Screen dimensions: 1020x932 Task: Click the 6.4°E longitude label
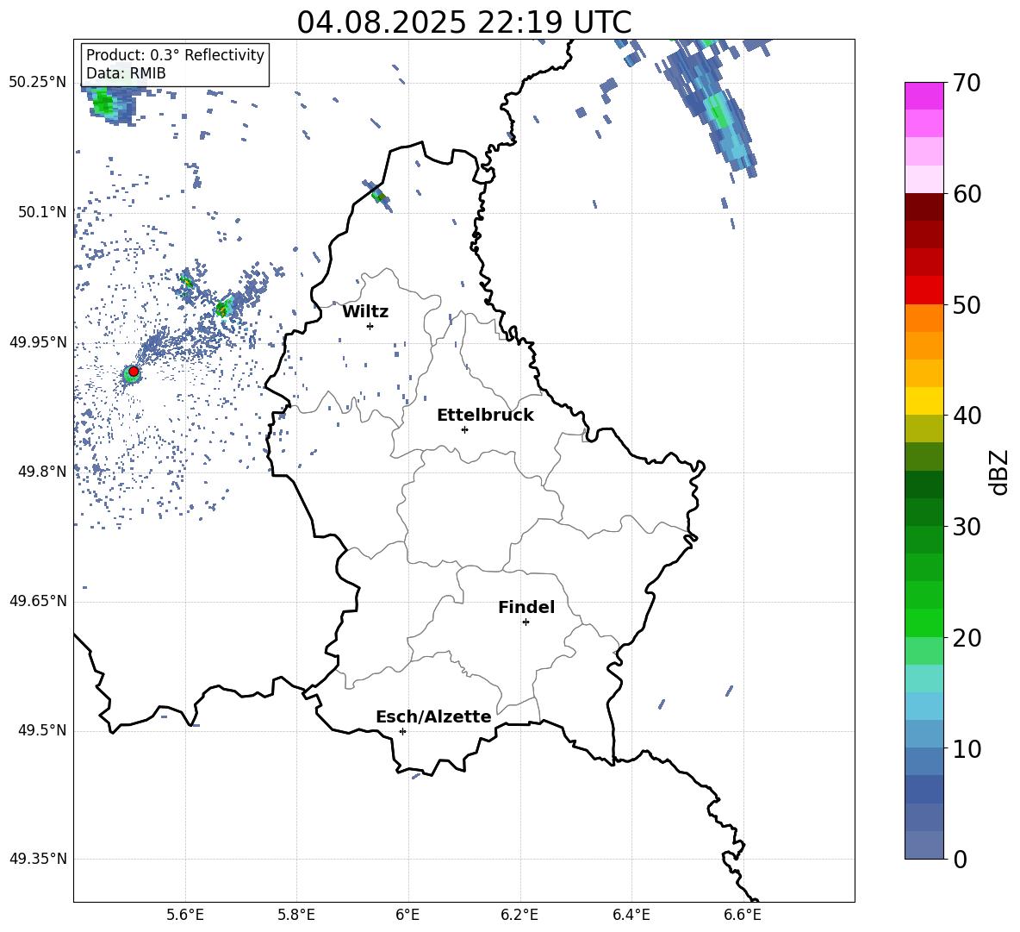point(631,916)
